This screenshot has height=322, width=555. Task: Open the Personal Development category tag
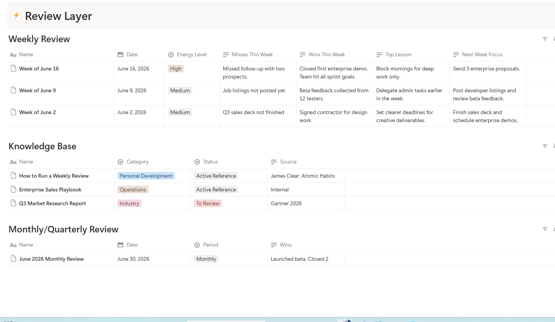point(146,176)
